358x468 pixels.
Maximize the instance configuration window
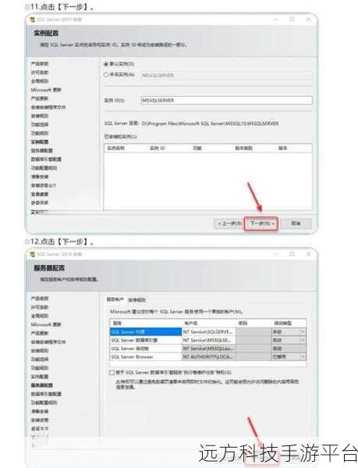pyautogui.click(x=292, y=19)
